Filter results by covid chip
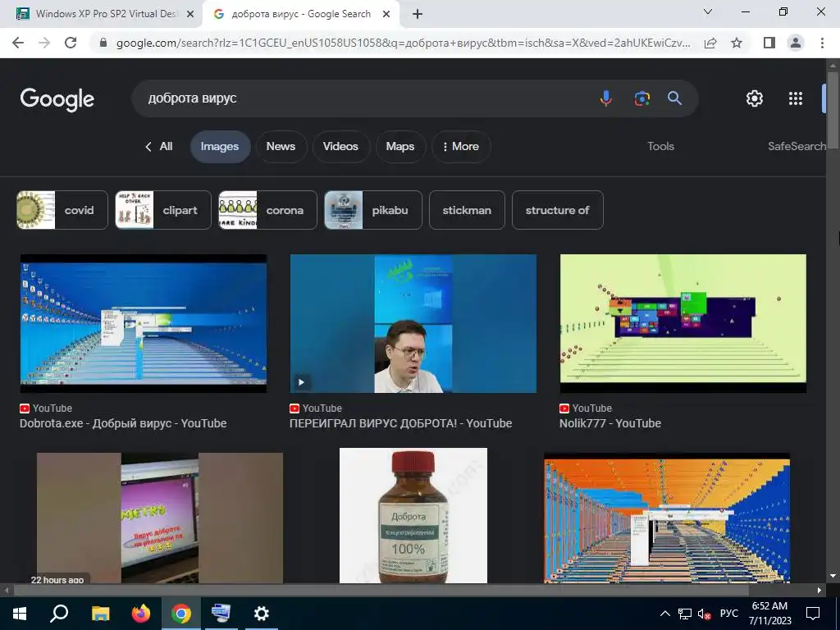The width and height of the screenshot is (840, 630). (x=62, y=210)
